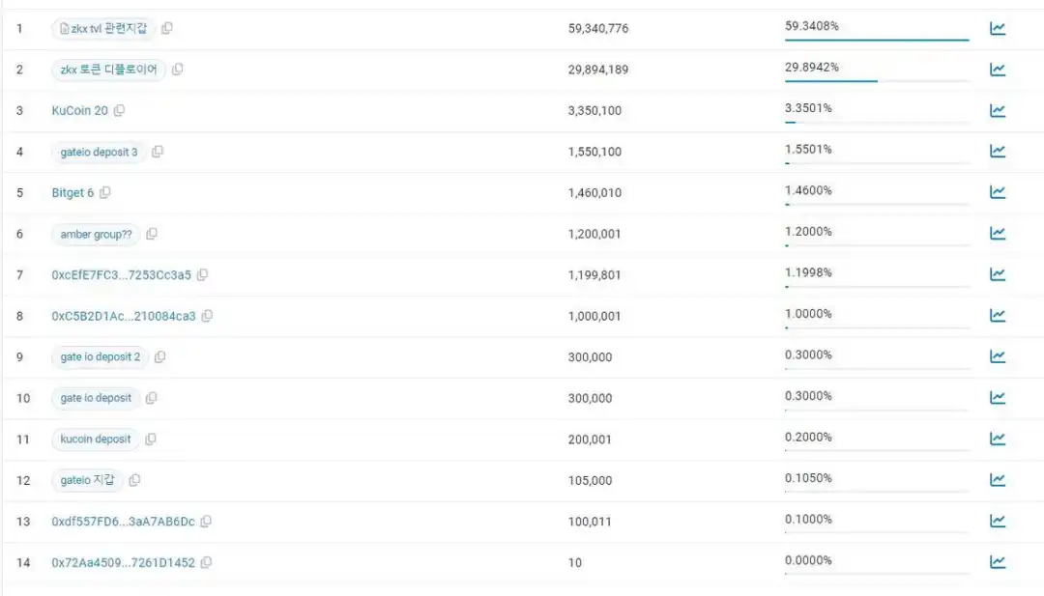Click the amber group?? name tag
Screen dimensions: 1044x596
click(96, 234)
